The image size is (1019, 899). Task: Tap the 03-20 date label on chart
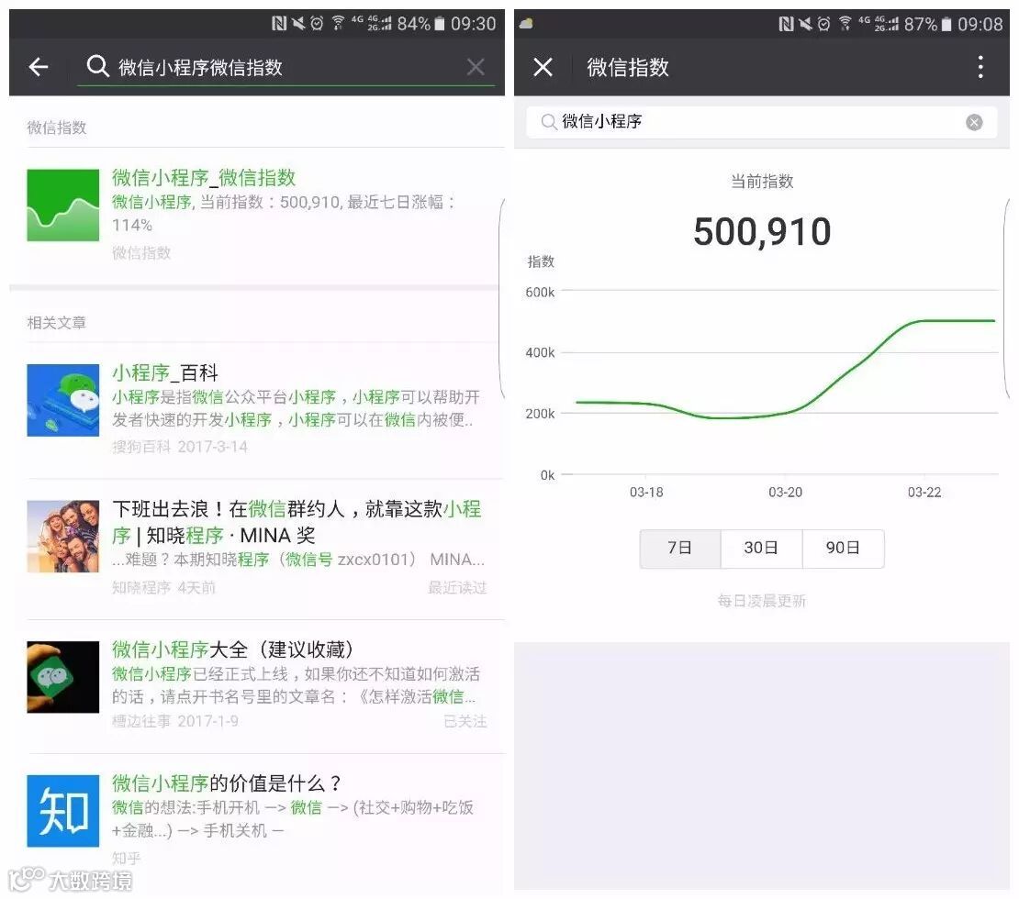(785, 493)
